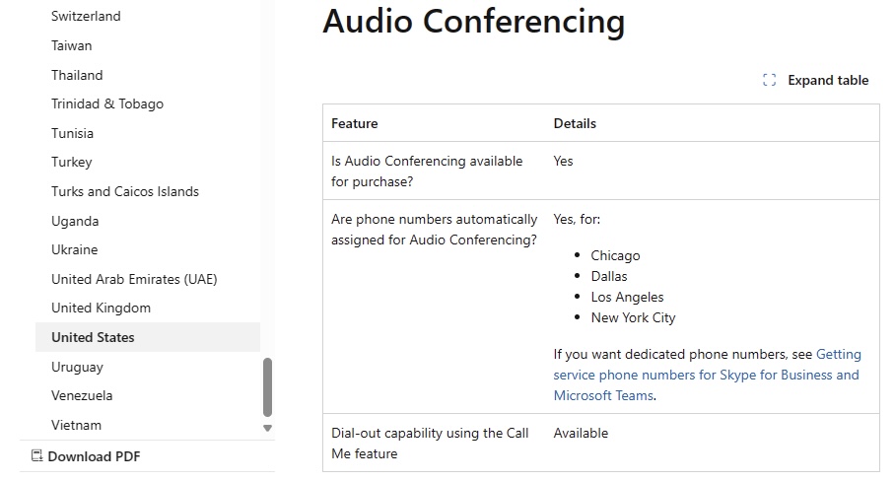Go to Taiwan country page
This screenshot has width=895, height=481.
71,45
